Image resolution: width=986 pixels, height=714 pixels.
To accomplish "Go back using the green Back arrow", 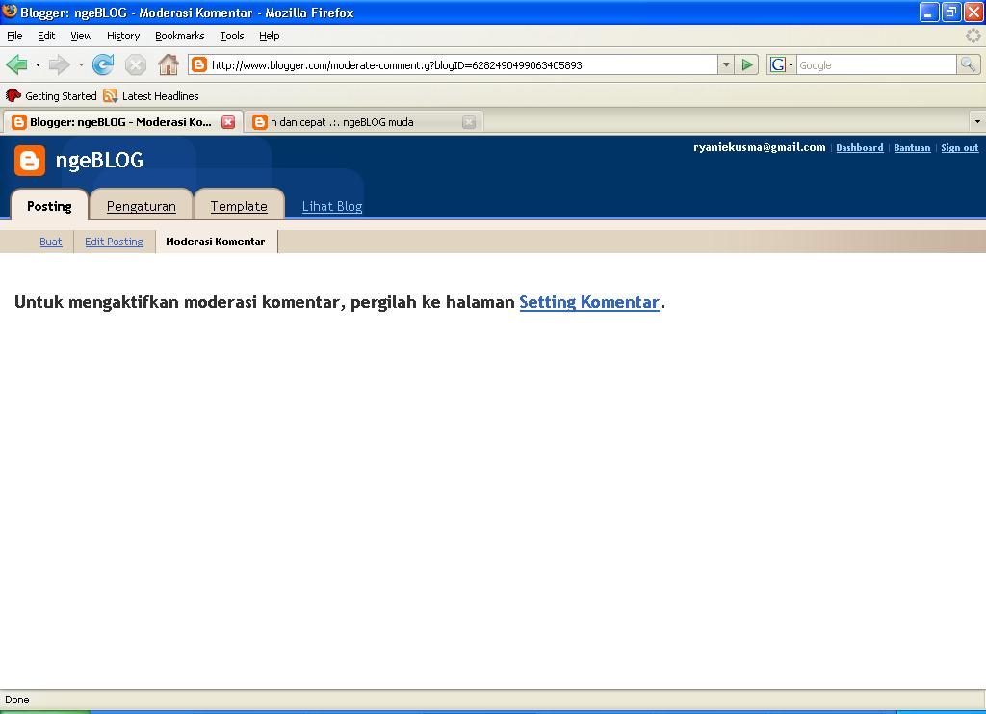I will [17, 64].
